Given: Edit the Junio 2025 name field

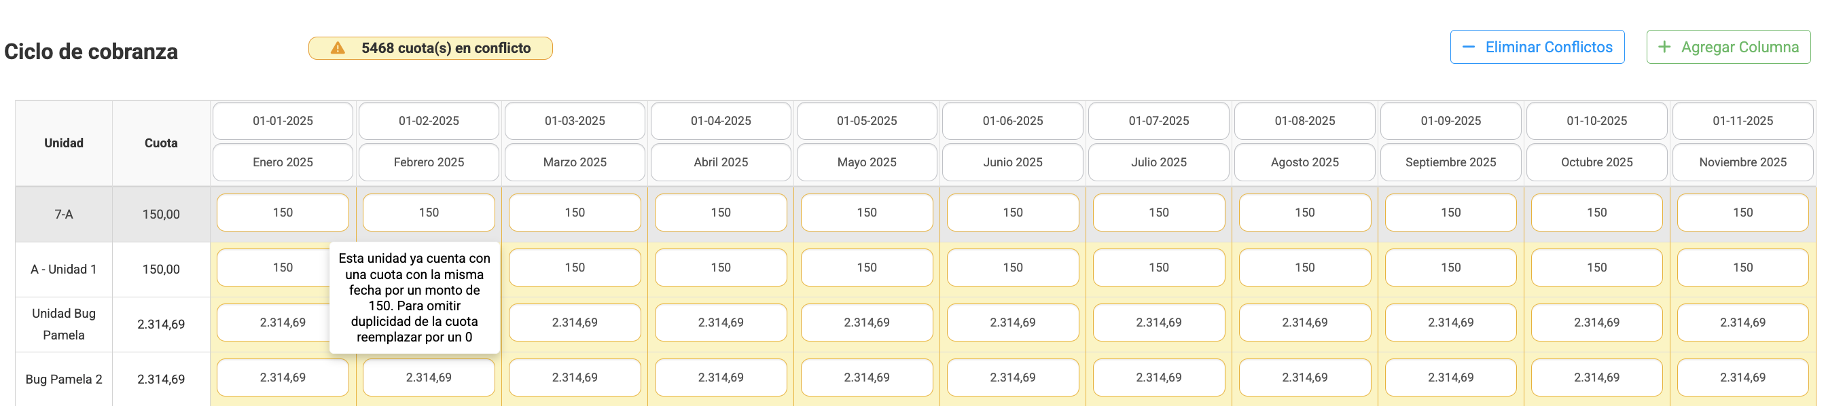Looking at the screenshot, I should click(x=1013, y=162).
